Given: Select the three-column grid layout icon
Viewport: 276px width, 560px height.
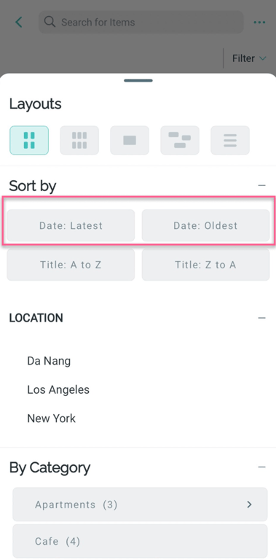Looking at the screenshot, I should [79, 140].
